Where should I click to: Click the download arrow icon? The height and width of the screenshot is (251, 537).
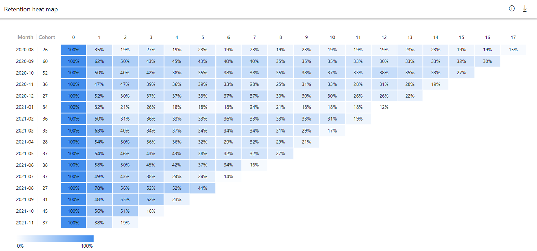525,9
